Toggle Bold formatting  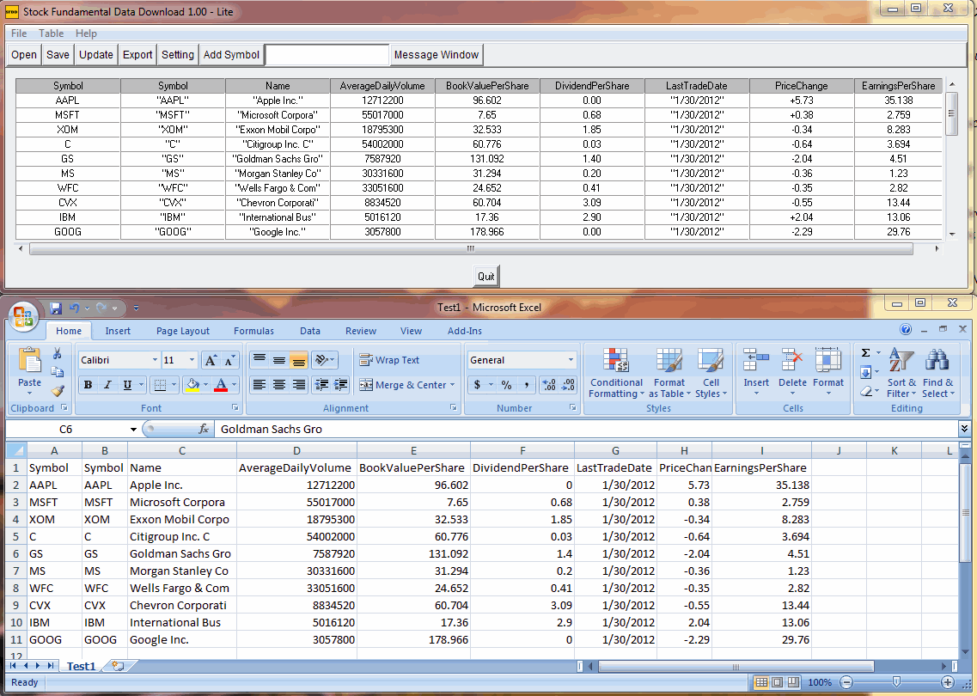[x=88, y=385]
